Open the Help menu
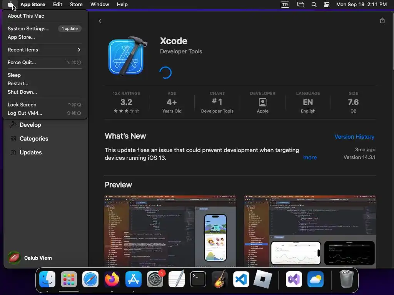 click(x=122, y=5)
